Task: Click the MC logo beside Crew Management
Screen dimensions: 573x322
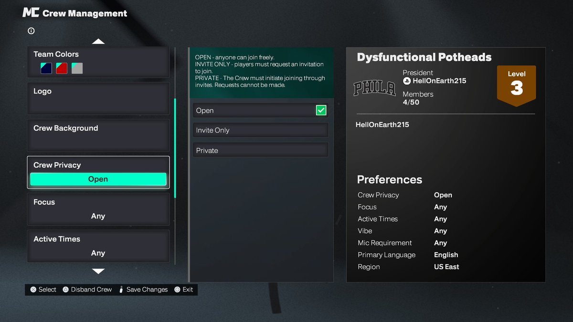Action: (31, 12)
